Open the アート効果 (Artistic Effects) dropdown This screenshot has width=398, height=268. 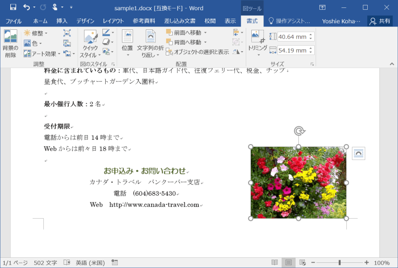42,54
